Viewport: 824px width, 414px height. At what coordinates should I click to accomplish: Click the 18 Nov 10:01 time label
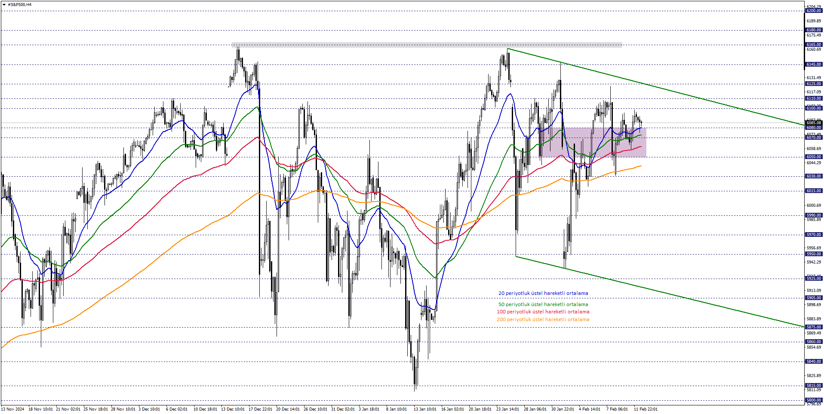pyautogui.click(x=40, y=409)
